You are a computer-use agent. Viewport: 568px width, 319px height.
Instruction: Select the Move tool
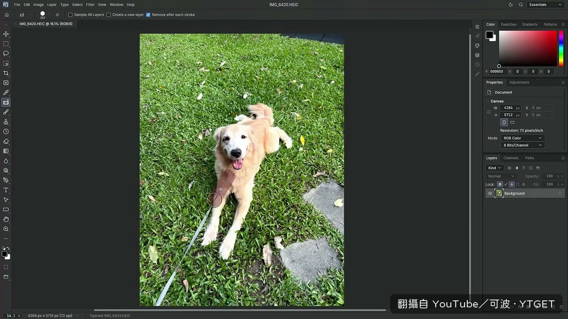pos(6,34)
